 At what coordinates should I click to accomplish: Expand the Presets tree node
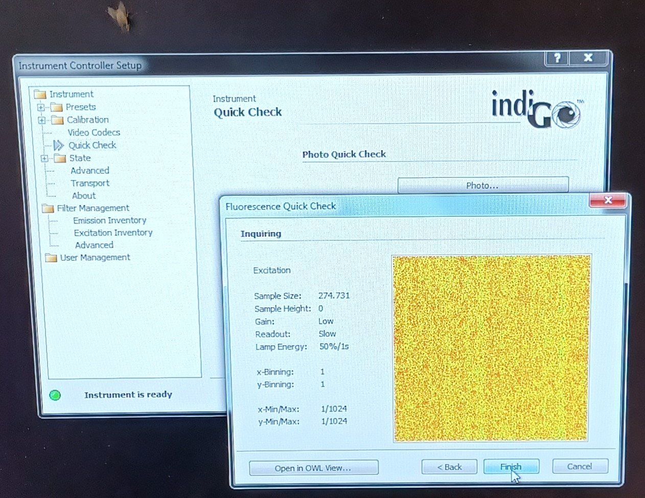[x=41, y=107]
